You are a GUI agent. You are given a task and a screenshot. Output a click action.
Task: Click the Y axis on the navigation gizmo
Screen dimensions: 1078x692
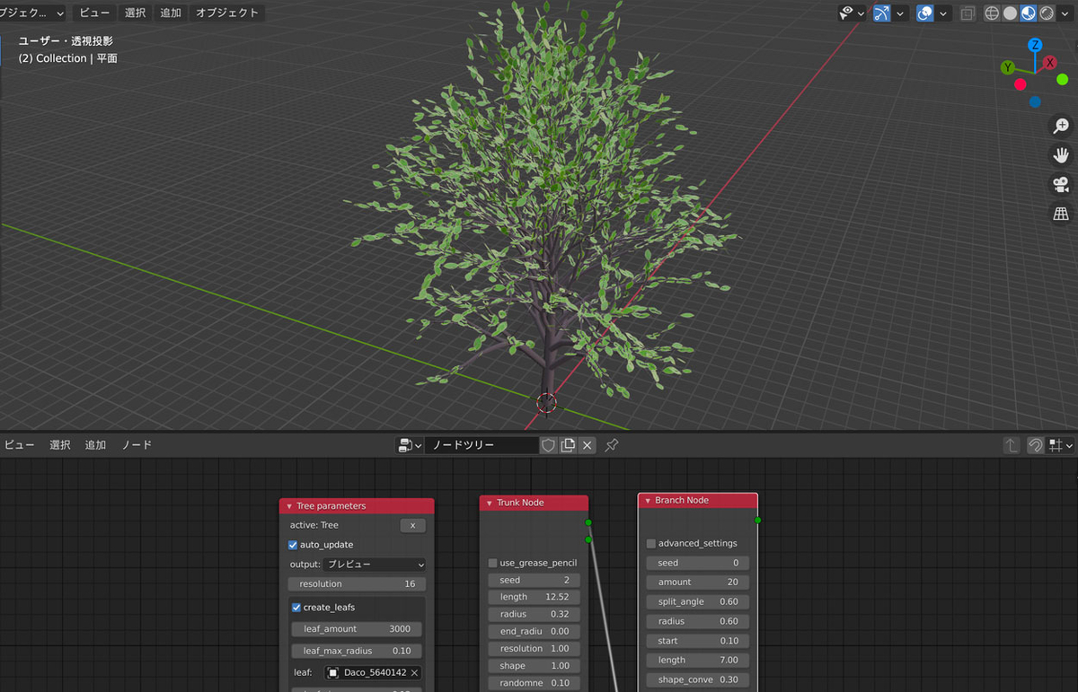[1009, 67]
